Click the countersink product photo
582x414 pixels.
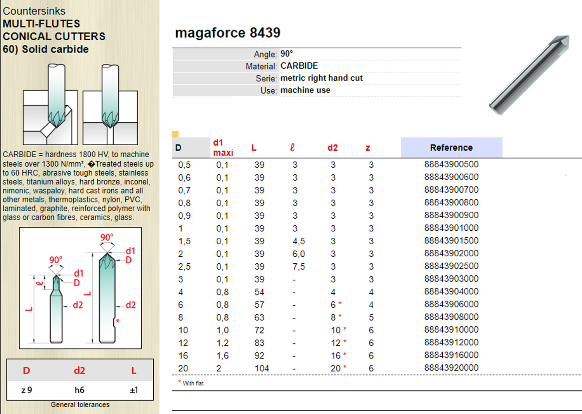(528, 75)
